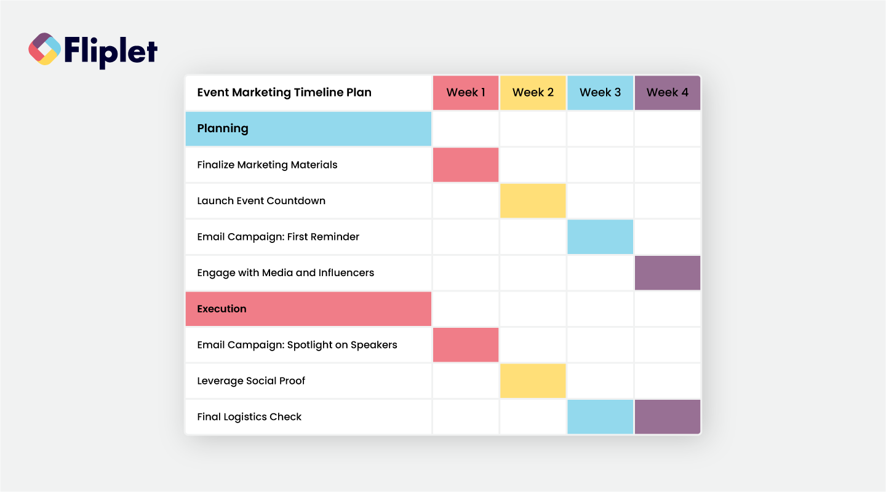Select the Launch Event Countdown row label
Viewport: 886px width, 492px height.
[x=261, y=200]
